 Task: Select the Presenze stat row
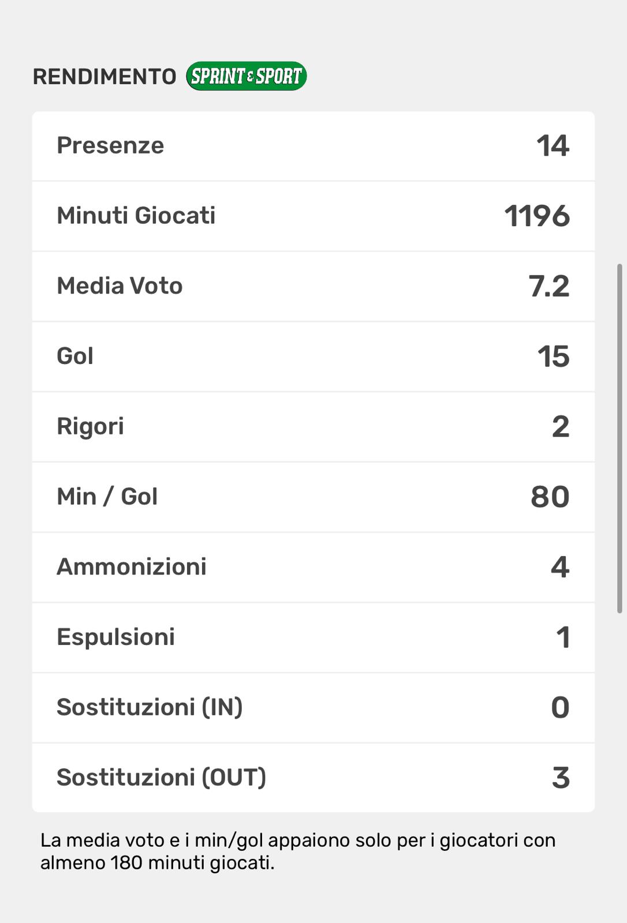click(313, 146)
